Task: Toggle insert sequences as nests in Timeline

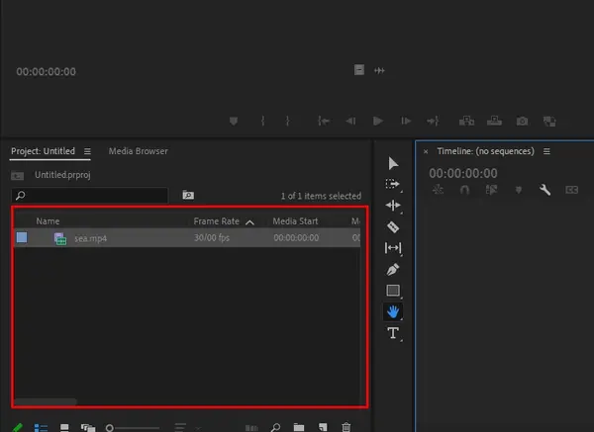Action: coord(438,189)
